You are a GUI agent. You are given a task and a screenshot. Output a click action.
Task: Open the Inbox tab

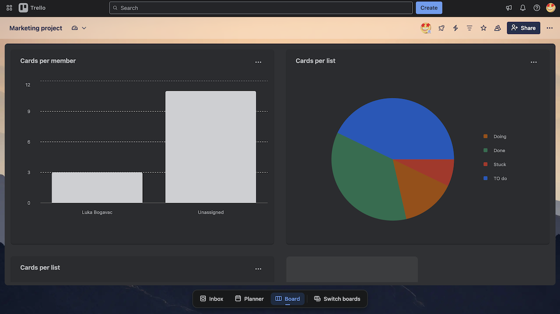pos(211,299)
